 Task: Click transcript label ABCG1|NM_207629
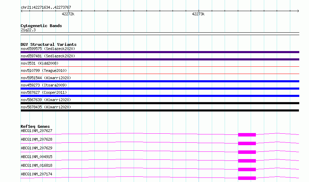point(36,148)
